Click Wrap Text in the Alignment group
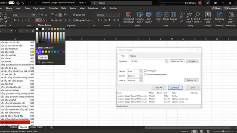Screen dimensions: 237x133 [x=79, y=15]
